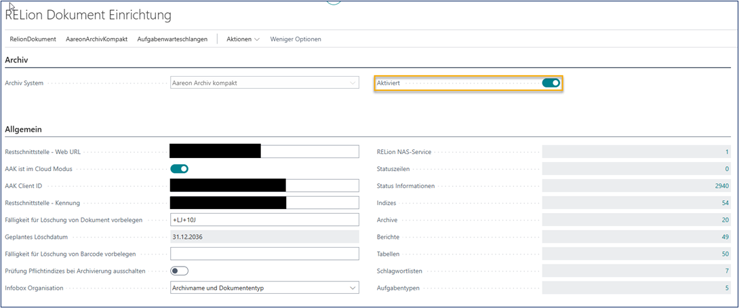This screenshot has width=739, height=308.
Task: Open the Archiv System dropdown
Action: click(264, 83)
